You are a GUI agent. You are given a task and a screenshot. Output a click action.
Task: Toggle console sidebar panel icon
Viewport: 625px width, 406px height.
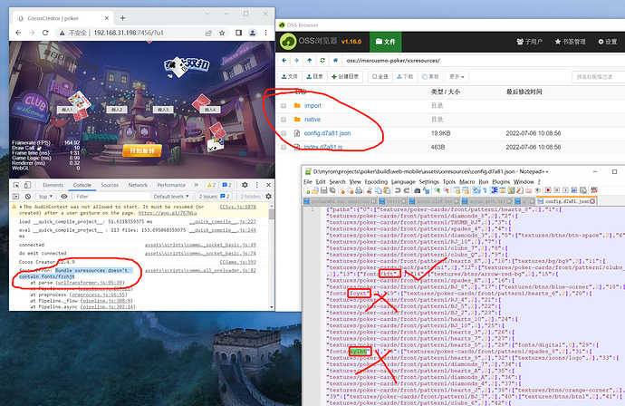point(16,197)
